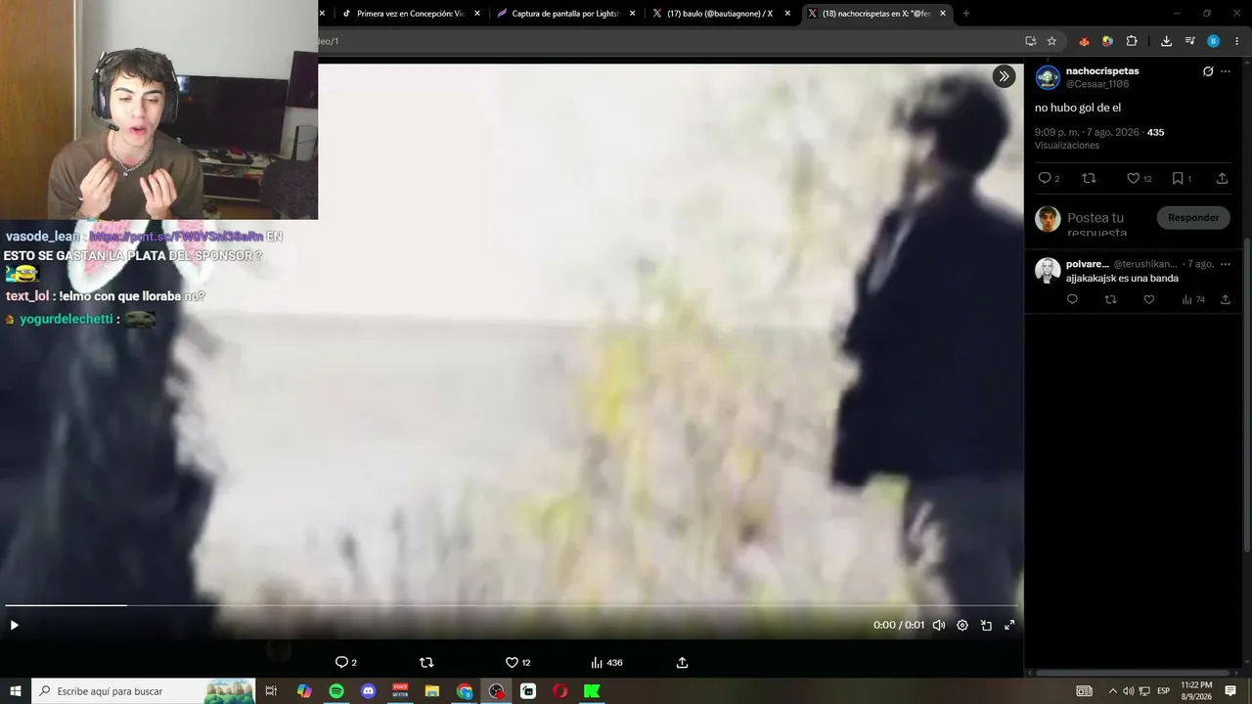
Task: Open video settings gear
Action: tap(962, 625)
